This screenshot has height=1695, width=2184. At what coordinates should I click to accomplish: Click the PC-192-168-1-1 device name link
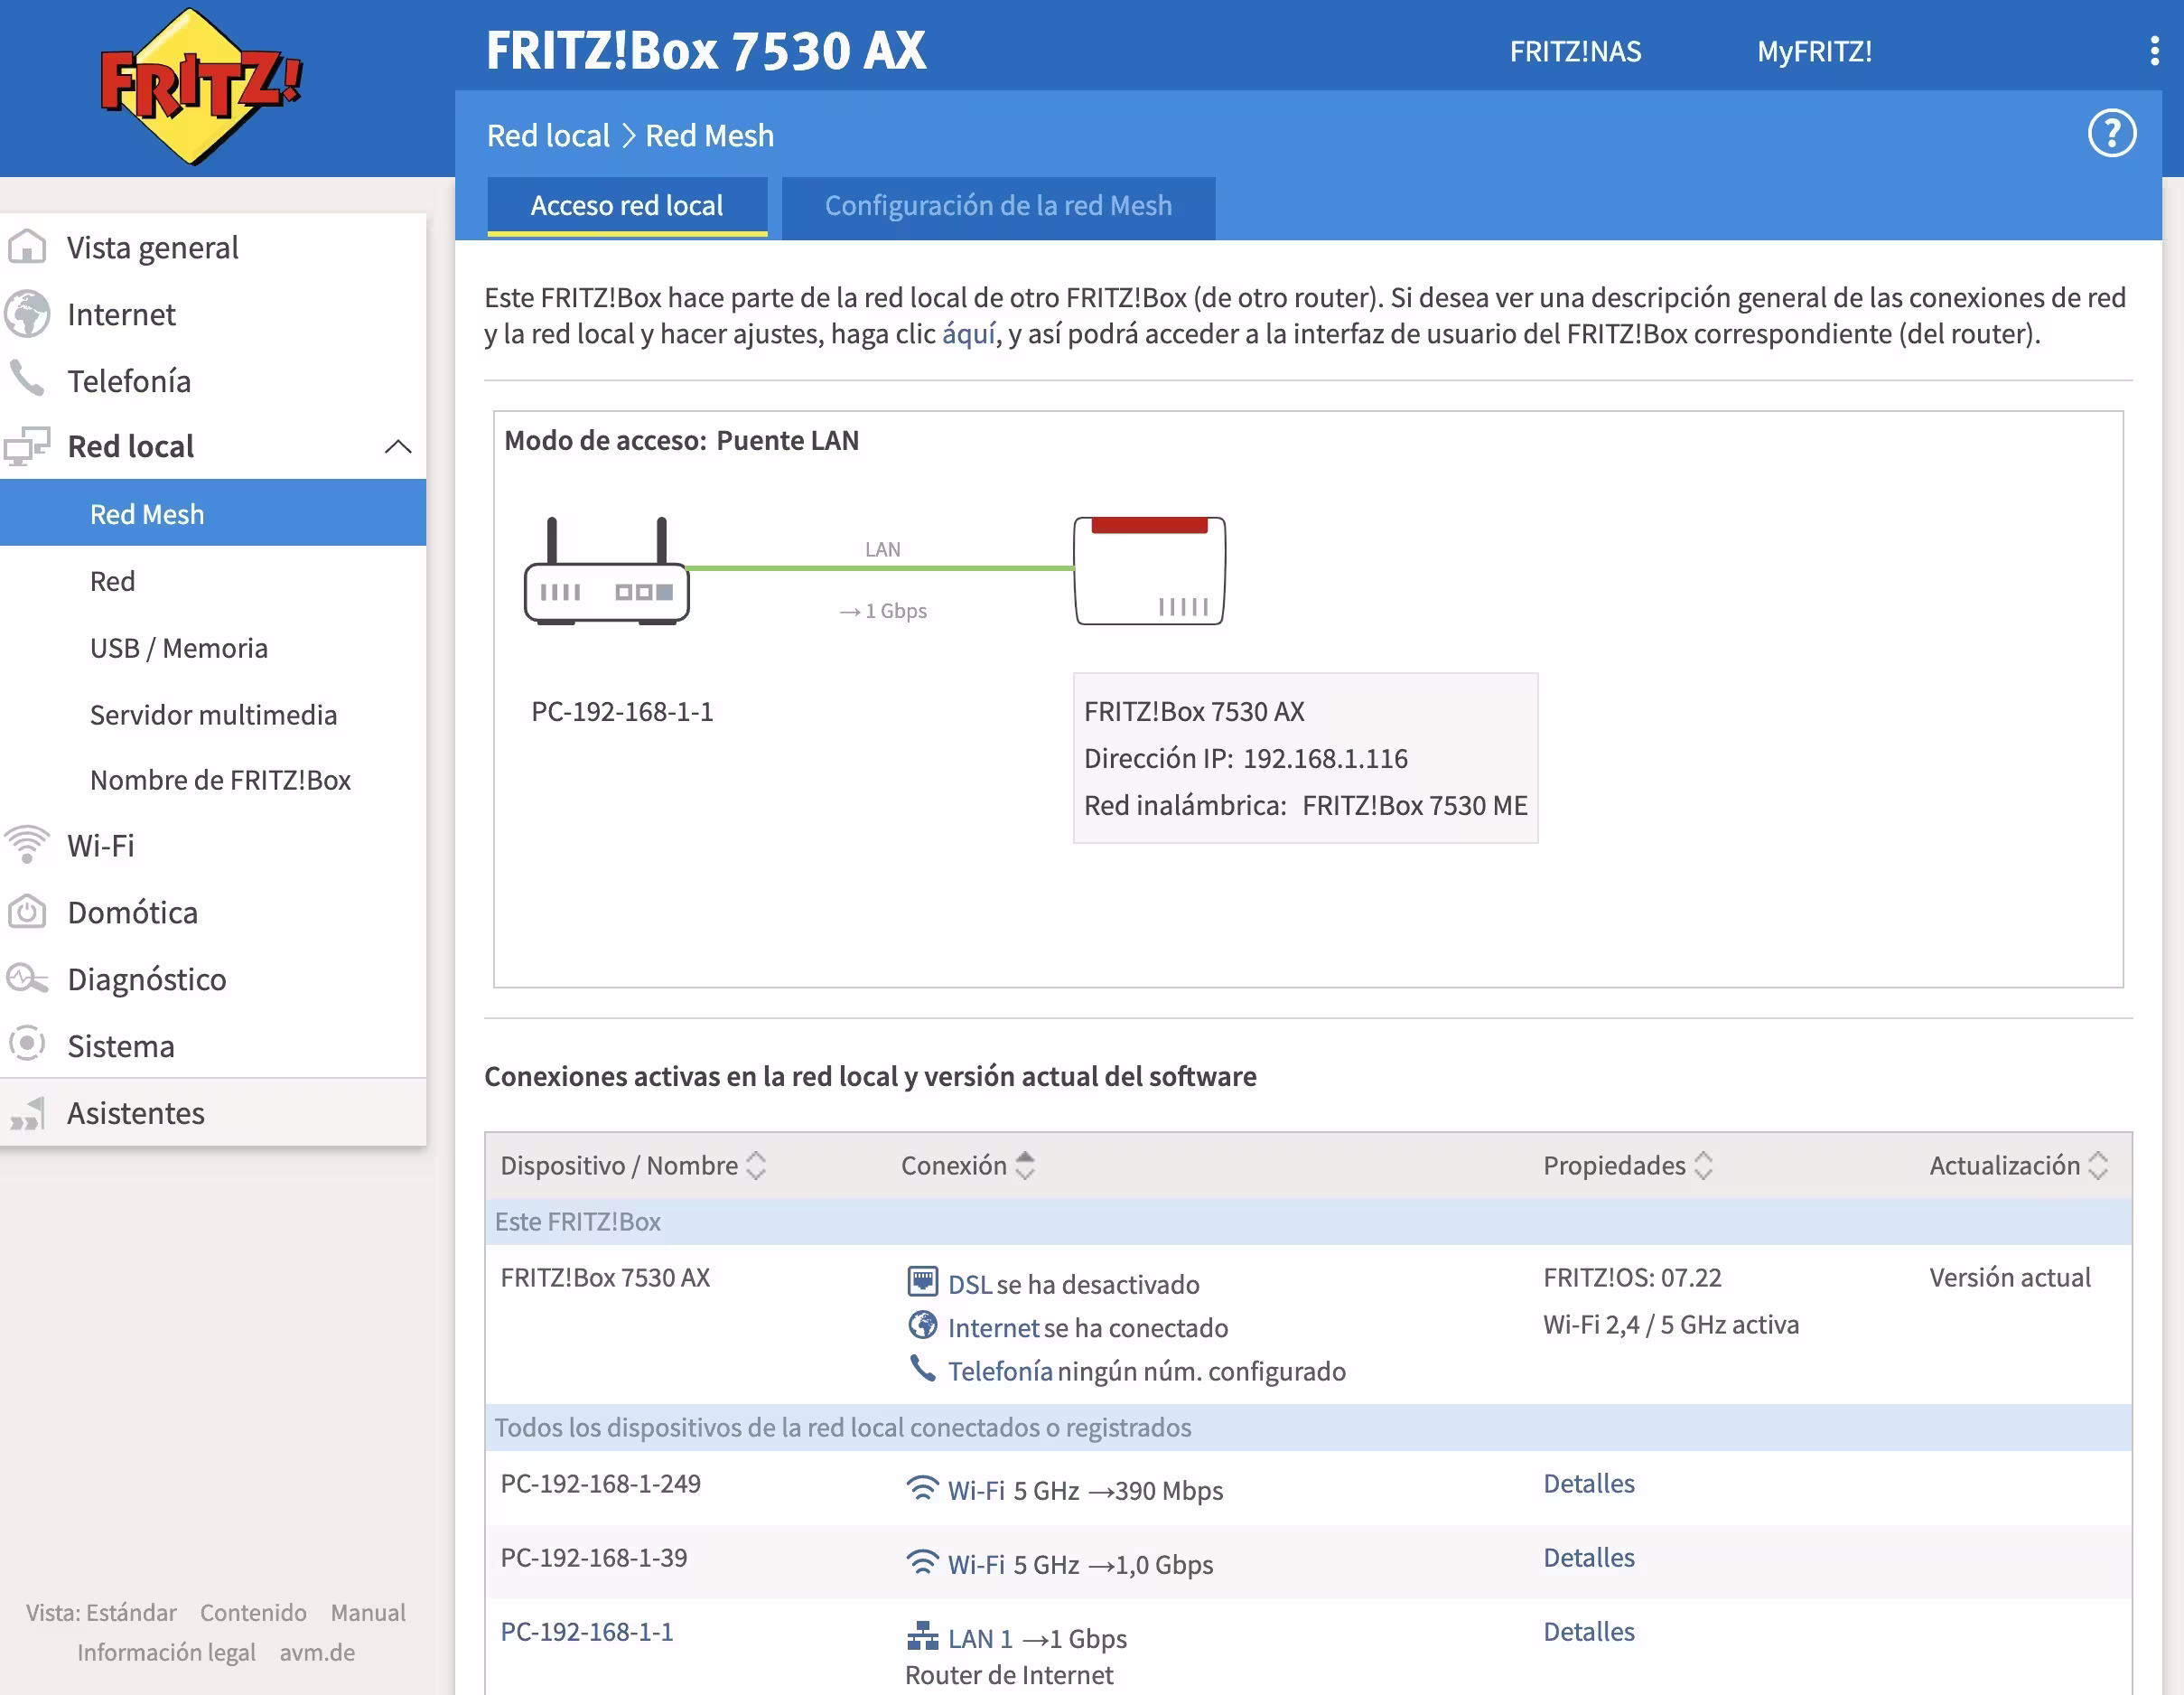[x=587, y=1631]
